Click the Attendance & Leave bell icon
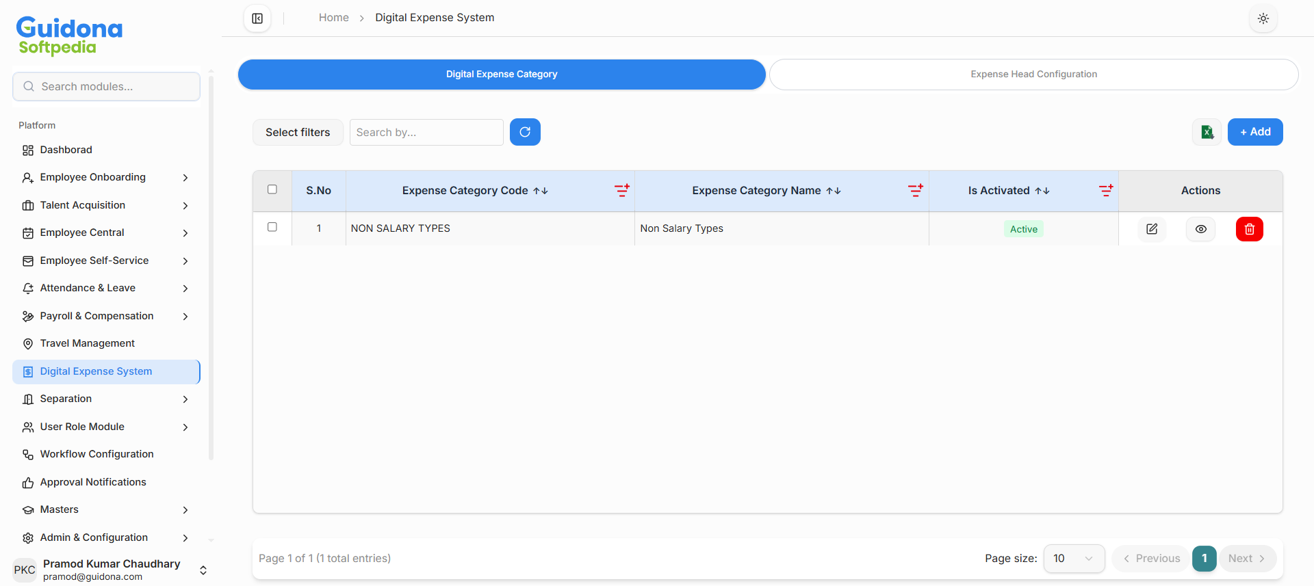Screen dimensions: 1314x586 point(28,289)
